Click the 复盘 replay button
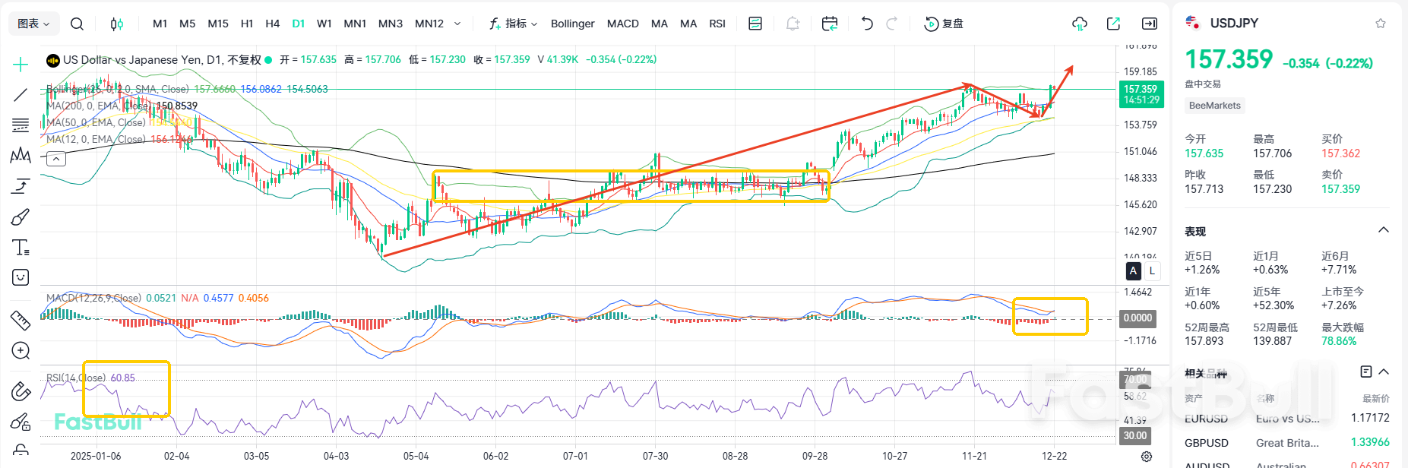1408x468 pixels. 944,24
